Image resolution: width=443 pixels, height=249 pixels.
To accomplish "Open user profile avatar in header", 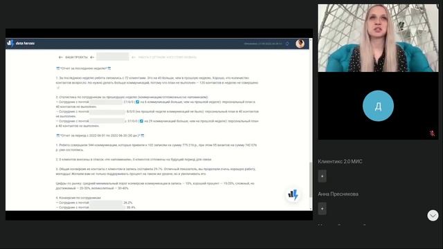I will tap(300, 44).
